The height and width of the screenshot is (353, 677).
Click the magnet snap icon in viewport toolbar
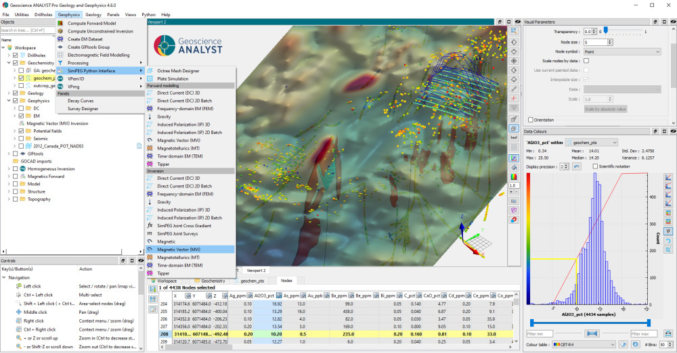pyautogui.click(x=513, y=220)
